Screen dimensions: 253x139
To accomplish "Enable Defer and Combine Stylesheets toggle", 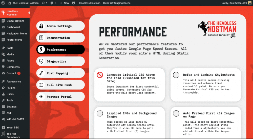I will tap(176, 75).
